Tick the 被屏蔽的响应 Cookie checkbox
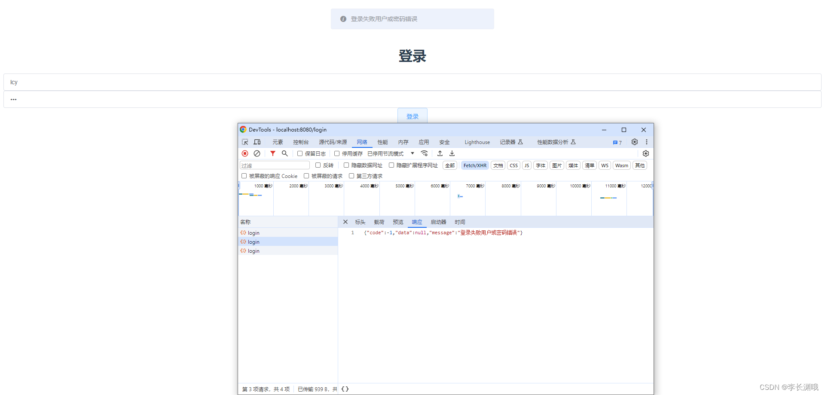The height and width of the screenshot is (395, 825). pos(244,176)
